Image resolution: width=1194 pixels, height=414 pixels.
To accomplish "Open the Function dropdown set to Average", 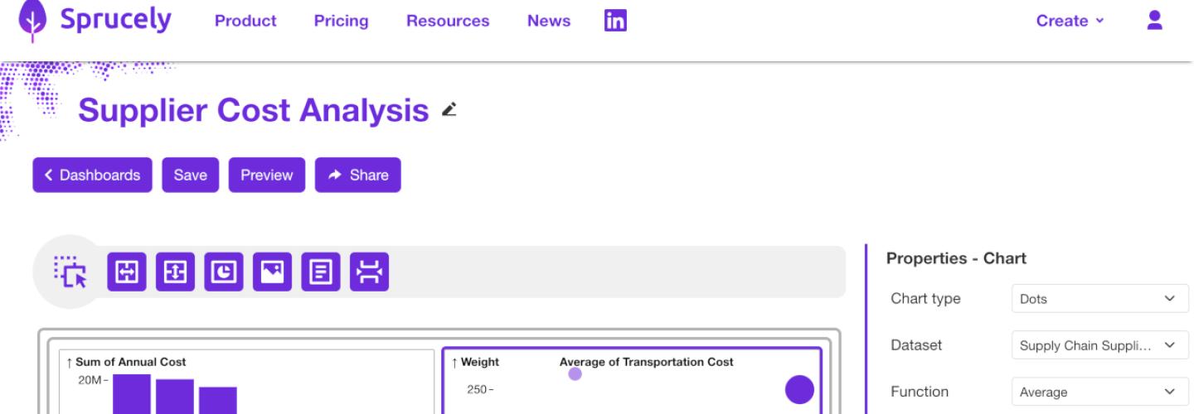I will (x=1099, y=392).
